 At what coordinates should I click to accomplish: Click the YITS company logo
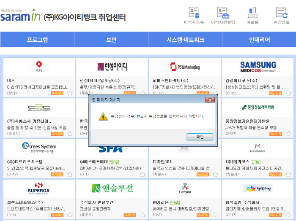(x=39, y=67)
